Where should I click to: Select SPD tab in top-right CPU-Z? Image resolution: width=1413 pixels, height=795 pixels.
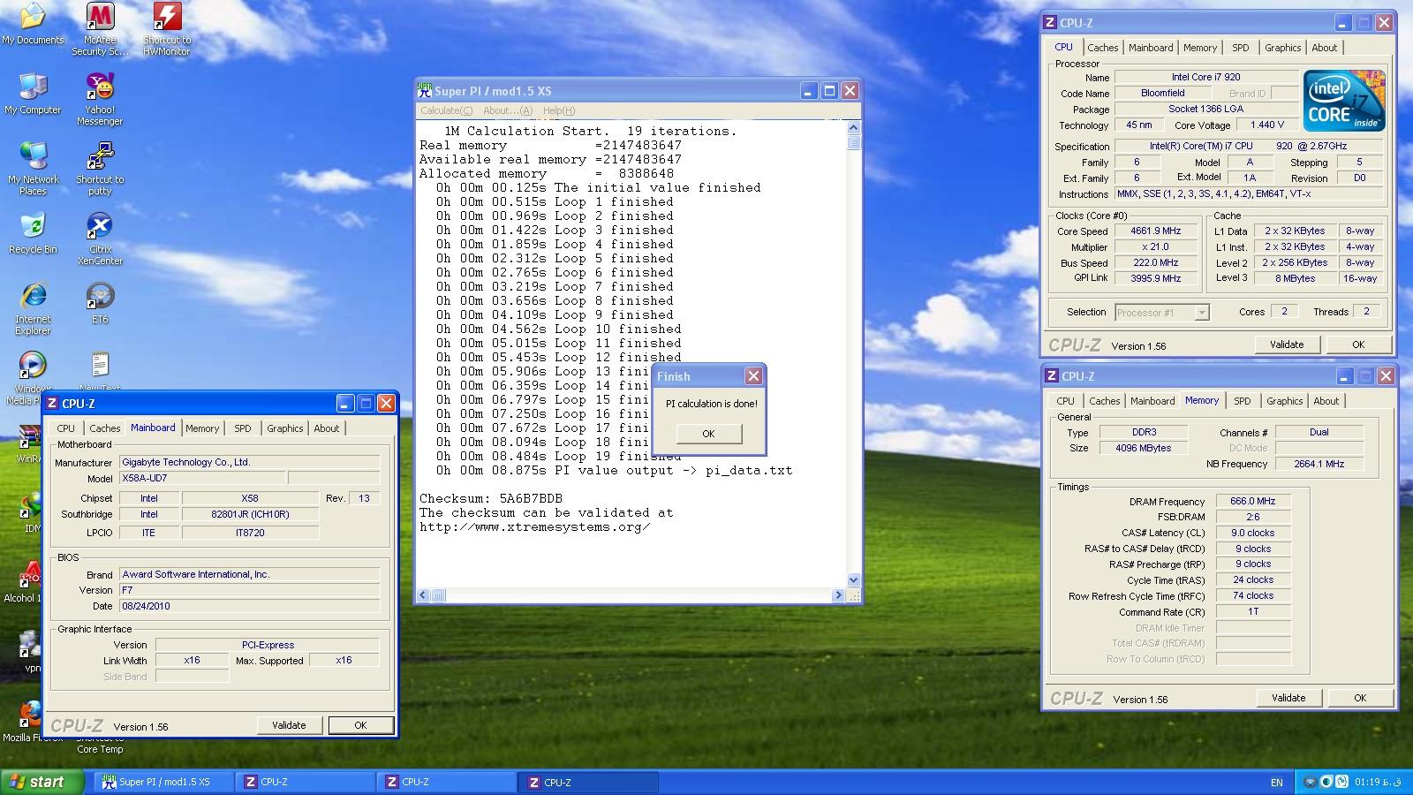click(1241, 48)
